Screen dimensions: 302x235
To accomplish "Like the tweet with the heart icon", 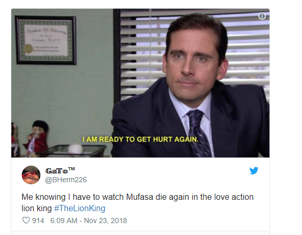I will (26, 221).
